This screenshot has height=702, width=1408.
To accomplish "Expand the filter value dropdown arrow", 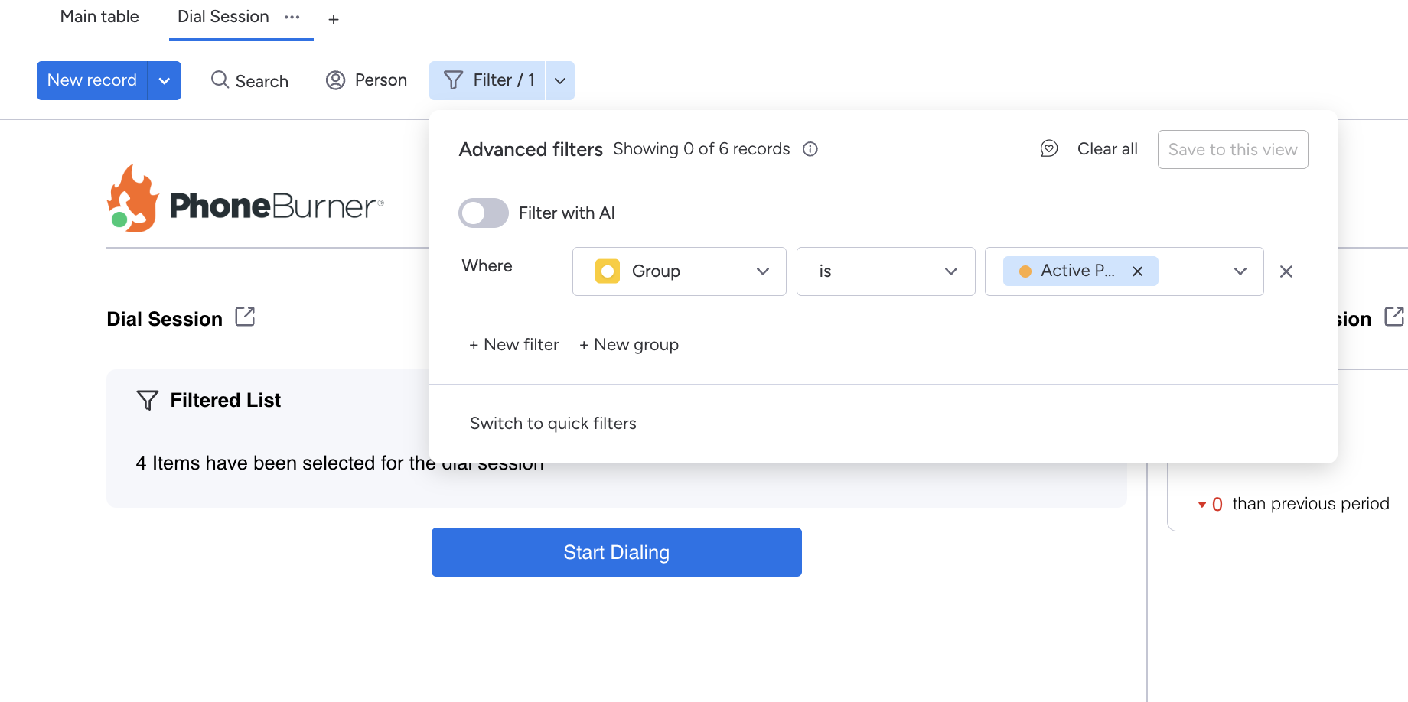I will click(x=1240, y=271).
